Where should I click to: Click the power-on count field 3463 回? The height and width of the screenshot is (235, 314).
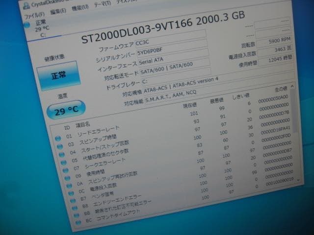[275, 51]
